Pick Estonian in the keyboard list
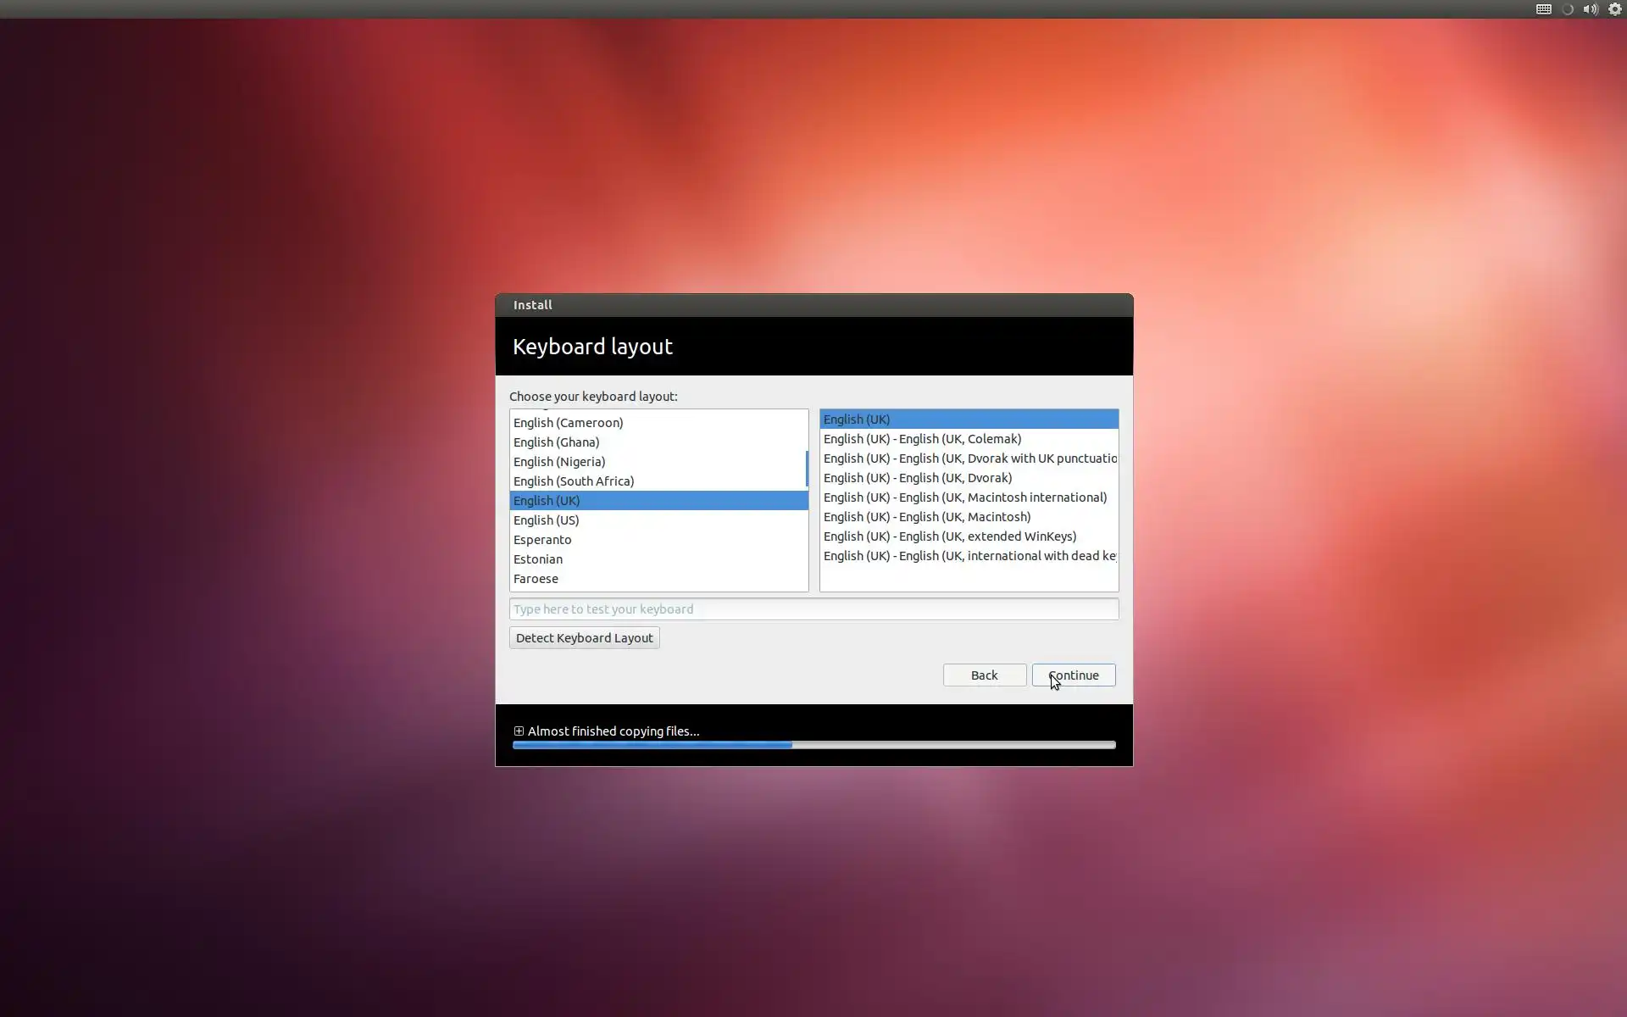The image size is (1627, 1017). [x=538, y=559]
